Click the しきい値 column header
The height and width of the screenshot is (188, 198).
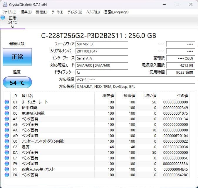point(147,96)
